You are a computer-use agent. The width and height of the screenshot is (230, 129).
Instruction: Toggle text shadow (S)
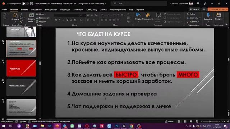tap(67, 20)
